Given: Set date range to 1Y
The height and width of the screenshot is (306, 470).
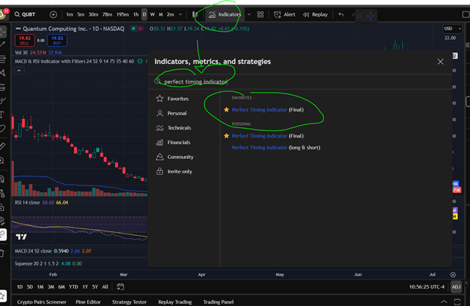Looking at the screenshot, I should (85, 287).
